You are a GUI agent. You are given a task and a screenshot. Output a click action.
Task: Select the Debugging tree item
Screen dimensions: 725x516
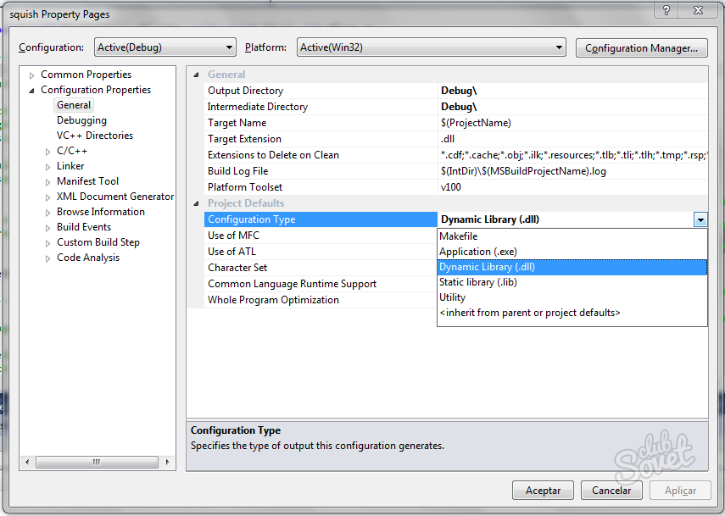point(82,120)
